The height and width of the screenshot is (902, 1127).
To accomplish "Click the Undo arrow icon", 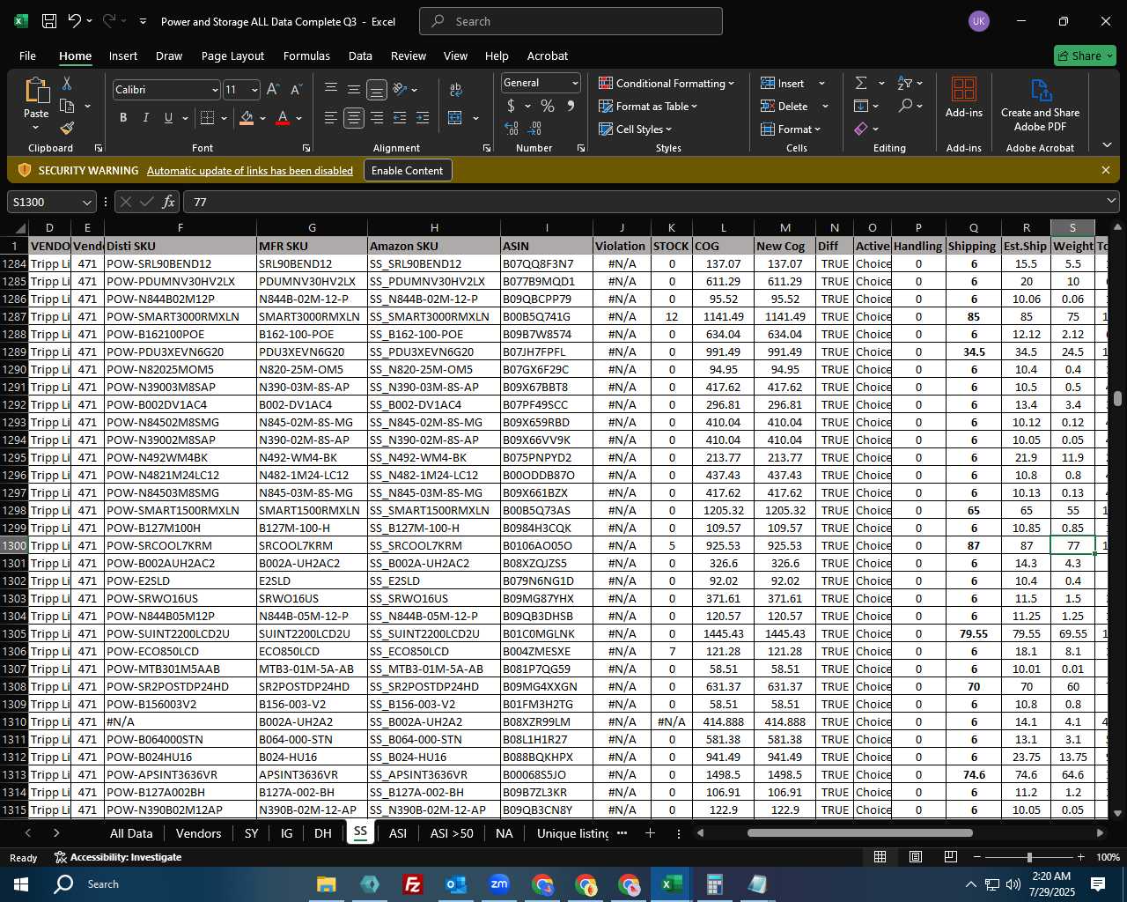I will pos(75,21).
